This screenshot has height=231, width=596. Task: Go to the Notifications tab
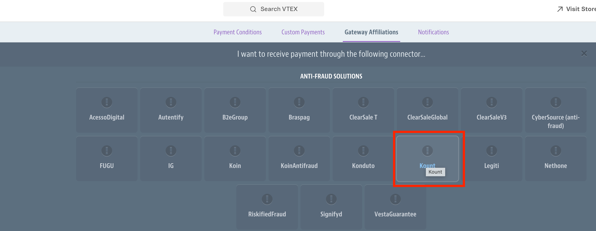point(433,32)
